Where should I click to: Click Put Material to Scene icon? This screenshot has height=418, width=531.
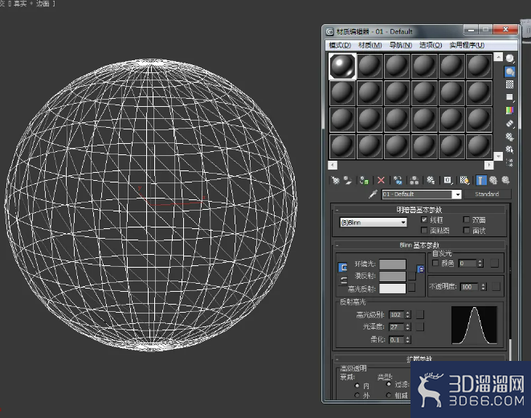click(x=348, y=180)
